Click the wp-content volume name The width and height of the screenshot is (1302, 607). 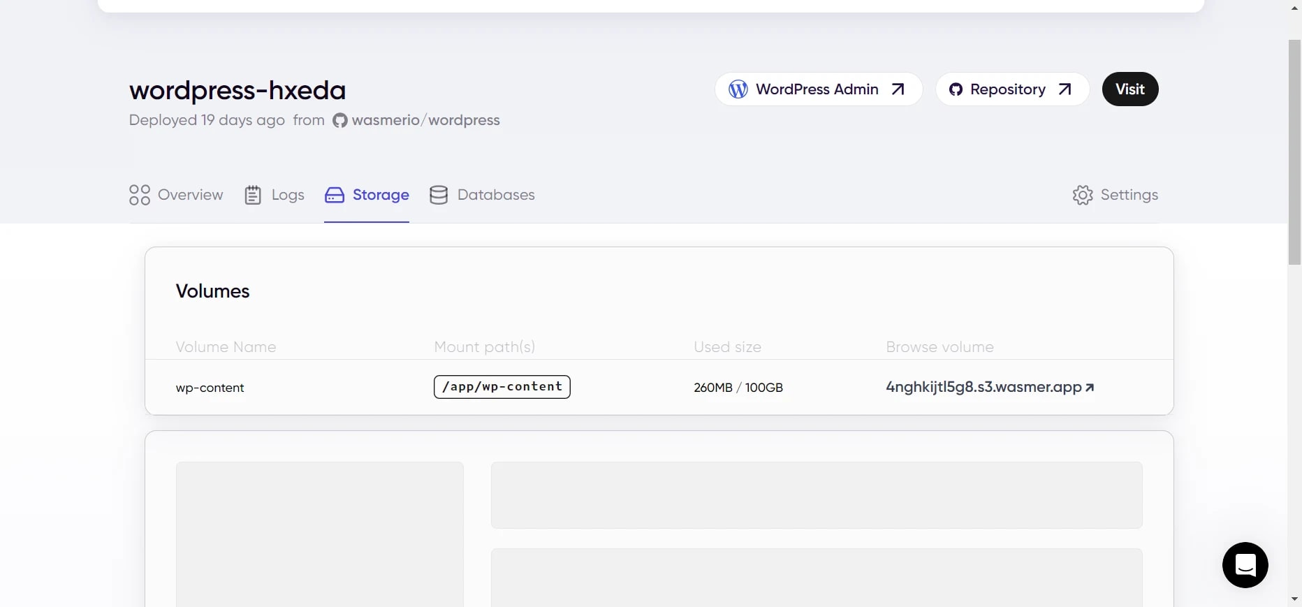click(x=210, y=388)
